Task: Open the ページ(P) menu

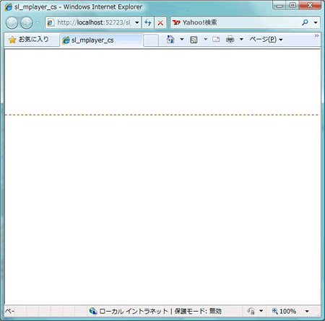Action: pos(266,39)
